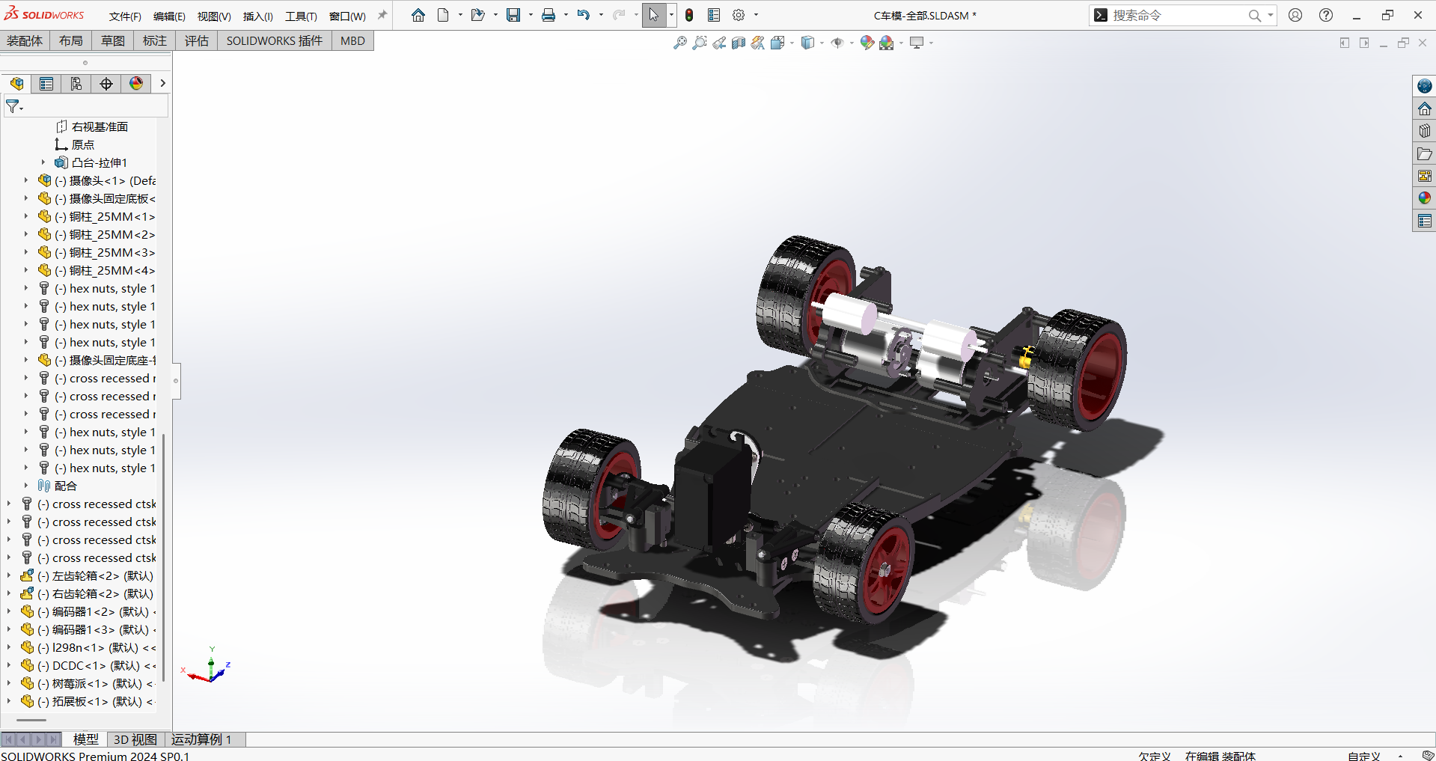Open the 窗口(W) menu
The image size is (1436, 761).
pos(347,16)
